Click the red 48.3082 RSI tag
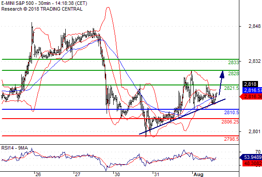 (252, 164)
